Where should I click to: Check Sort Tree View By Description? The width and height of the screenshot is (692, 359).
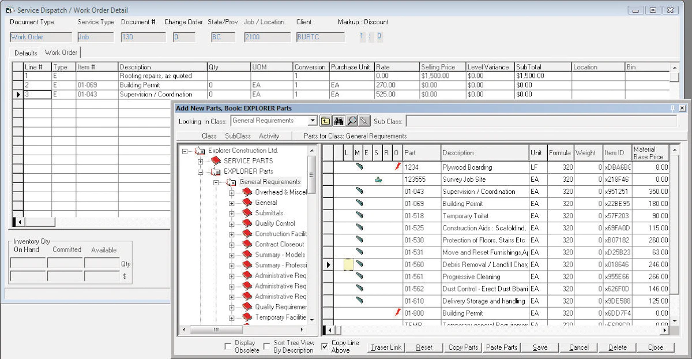click(267, 347)
